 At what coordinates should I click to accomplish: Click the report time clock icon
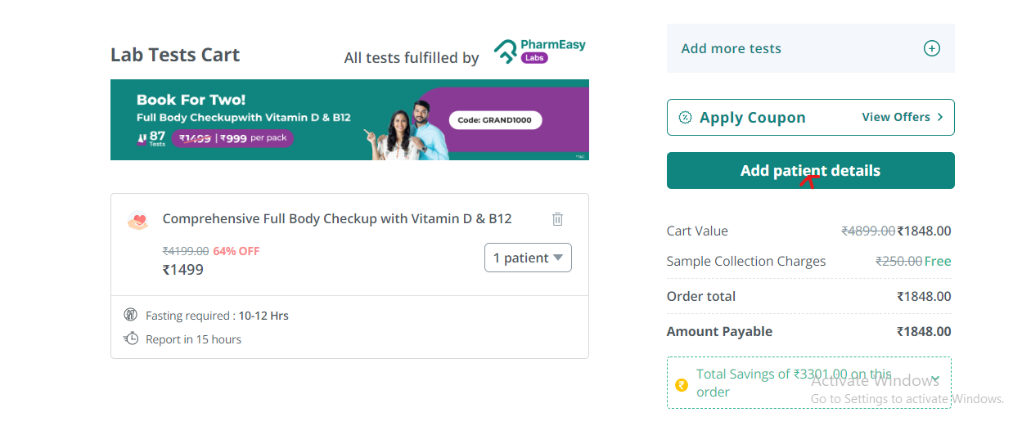[x=131, y=339]
